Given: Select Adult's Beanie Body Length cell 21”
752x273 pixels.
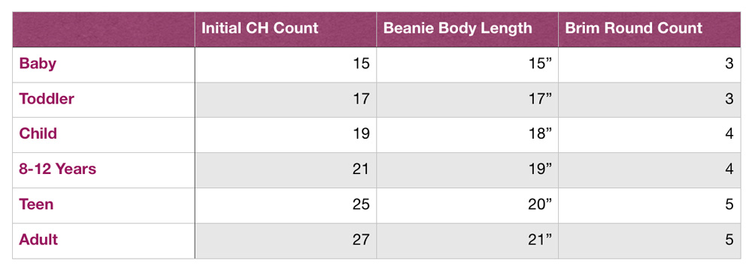Looking at the screenshot, I should tap(467, 241).
